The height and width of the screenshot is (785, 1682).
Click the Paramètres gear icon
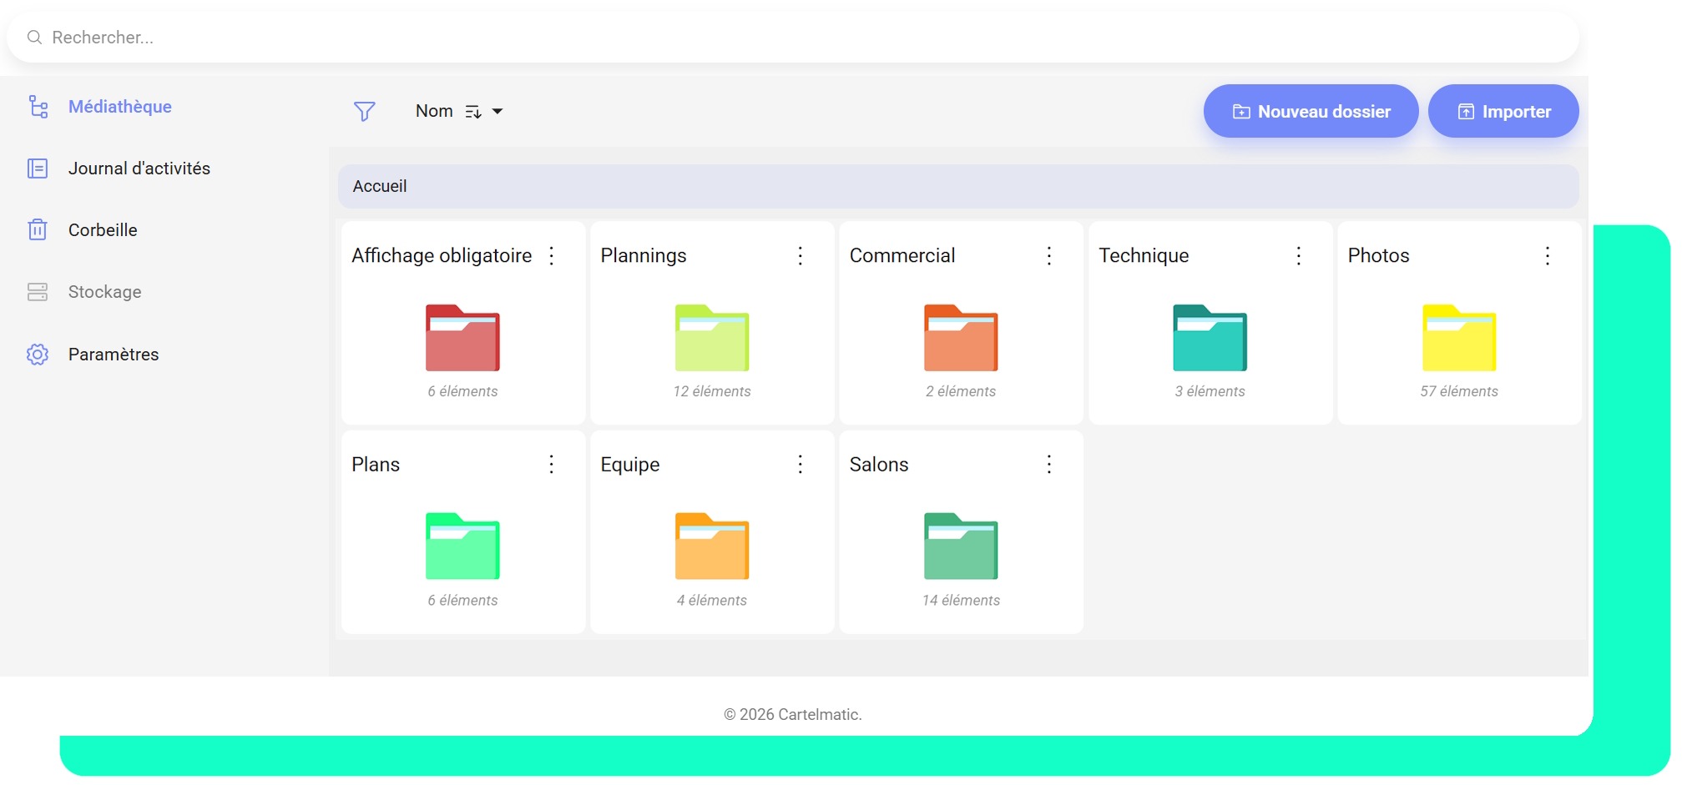[x=38, y=354]
